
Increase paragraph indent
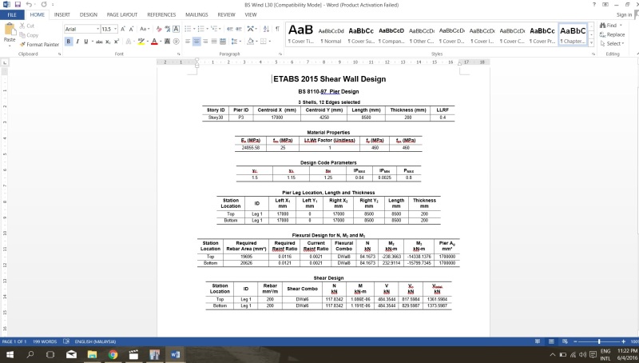pos(239,29)
